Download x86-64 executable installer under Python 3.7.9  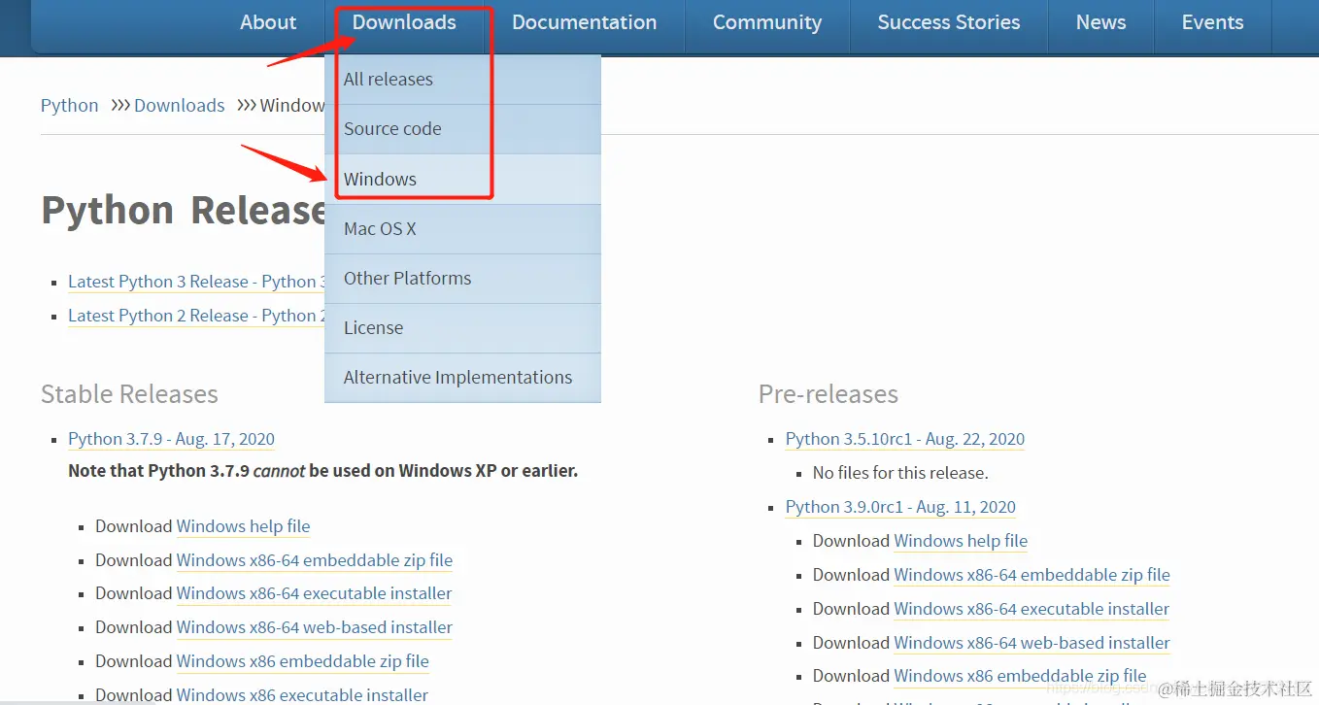[x=314, y=593]
